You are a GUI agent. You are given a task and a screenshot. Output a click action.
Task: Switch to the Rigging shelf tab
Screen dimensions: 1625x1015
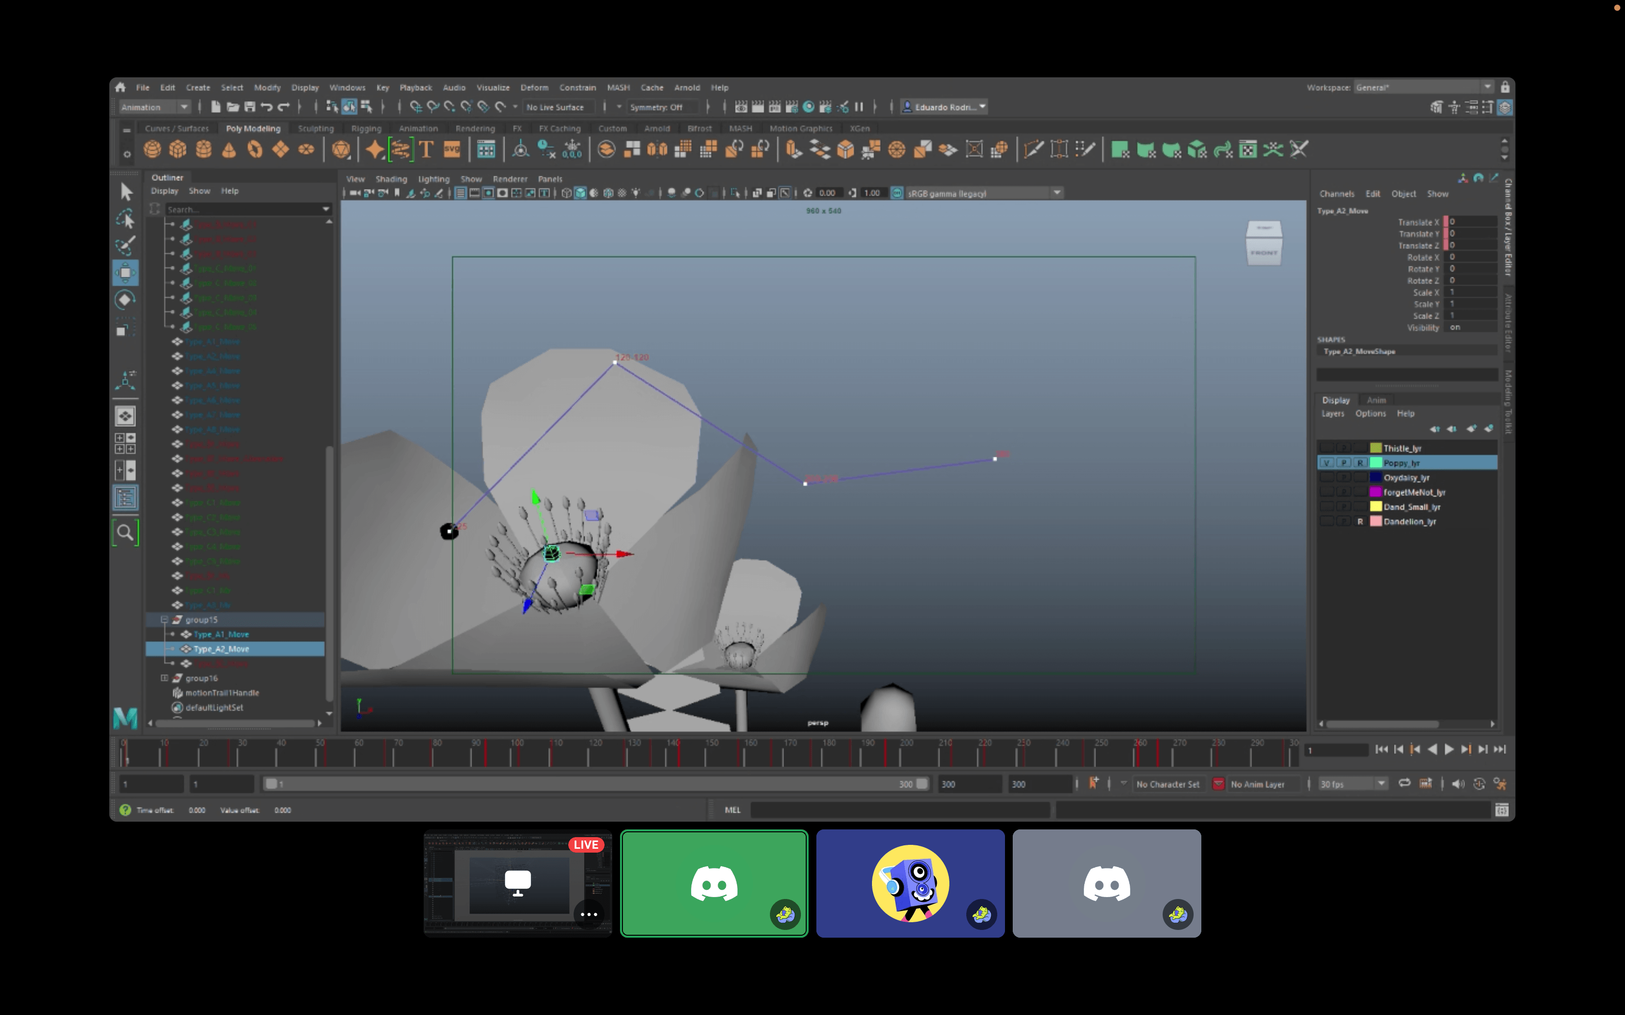(x=366, y=128)
